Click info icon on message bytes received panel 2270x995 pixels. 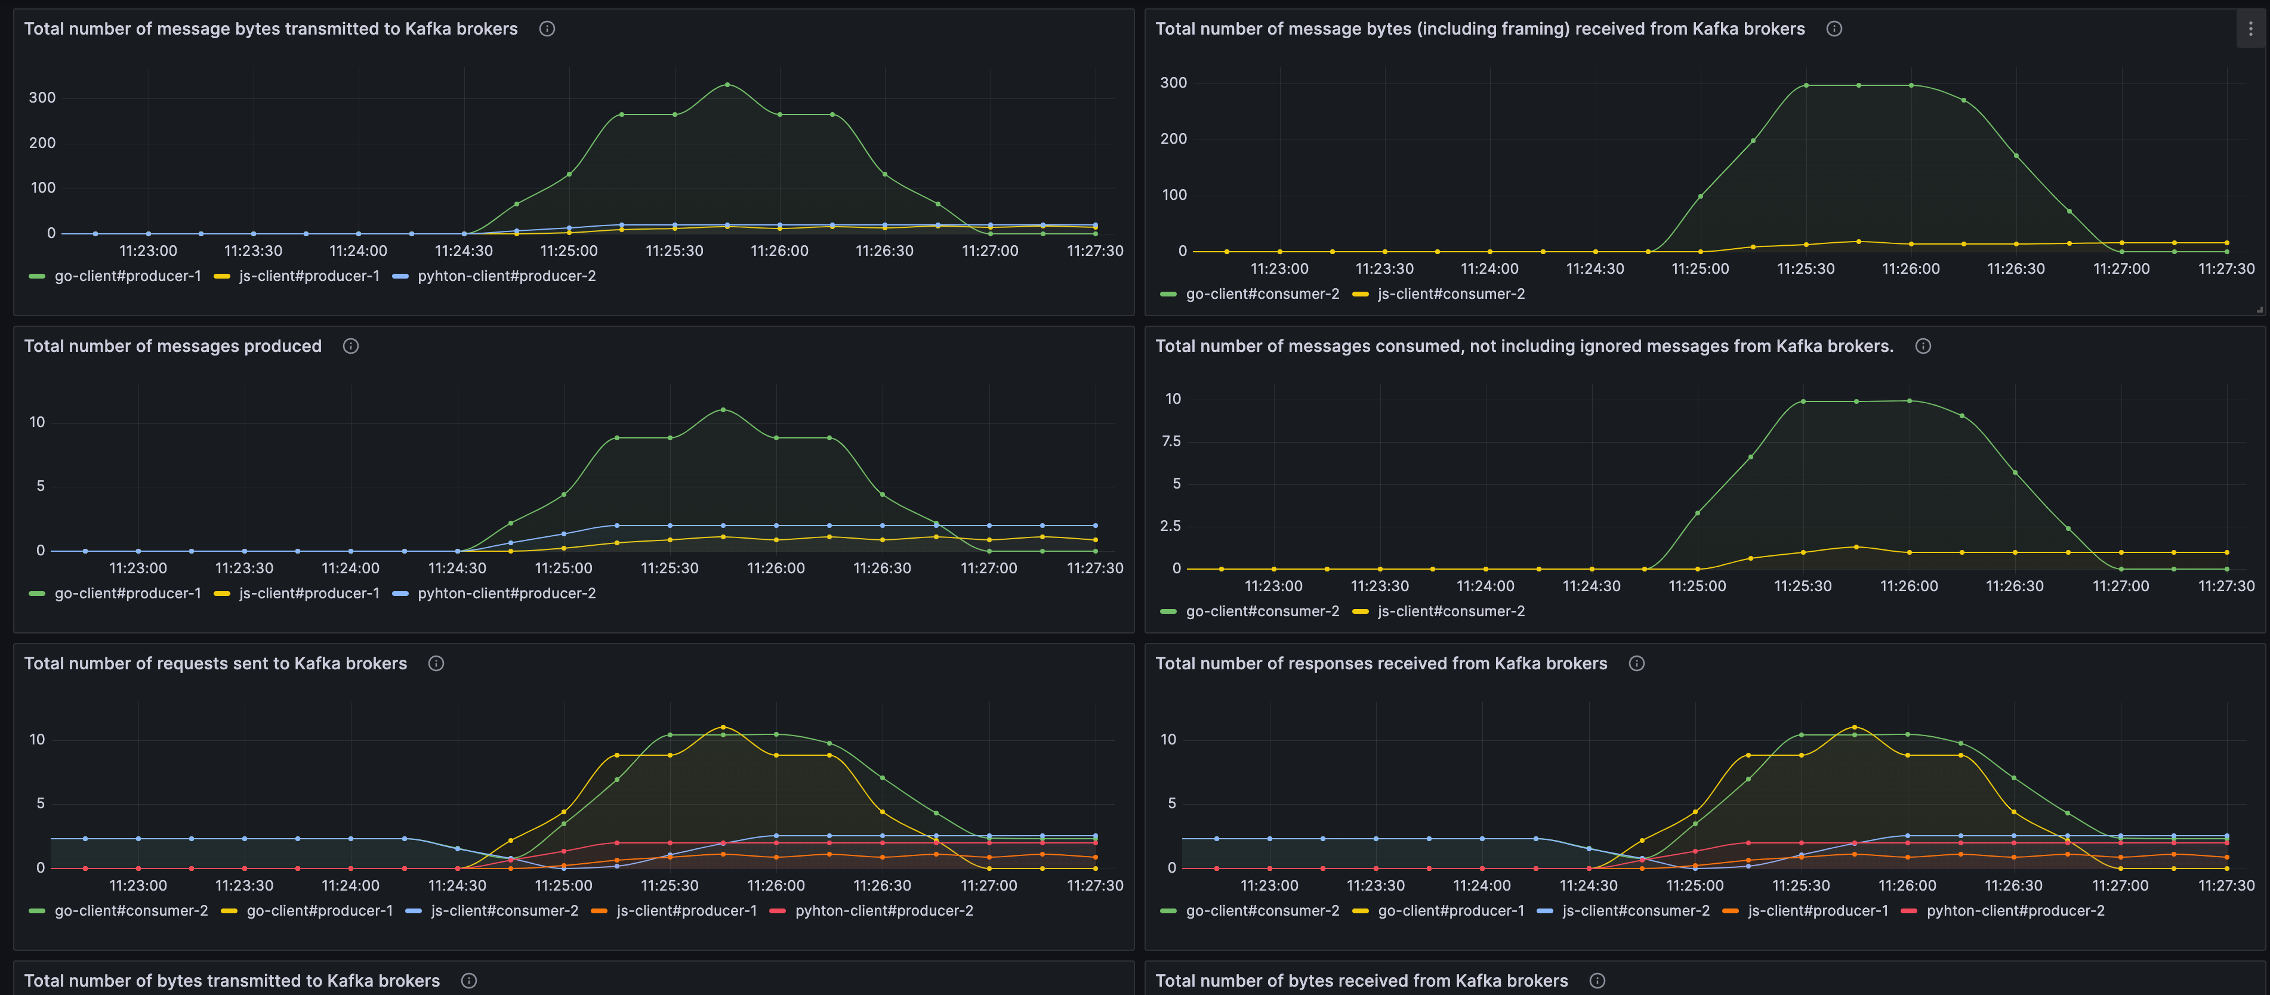click(1834, 29)
